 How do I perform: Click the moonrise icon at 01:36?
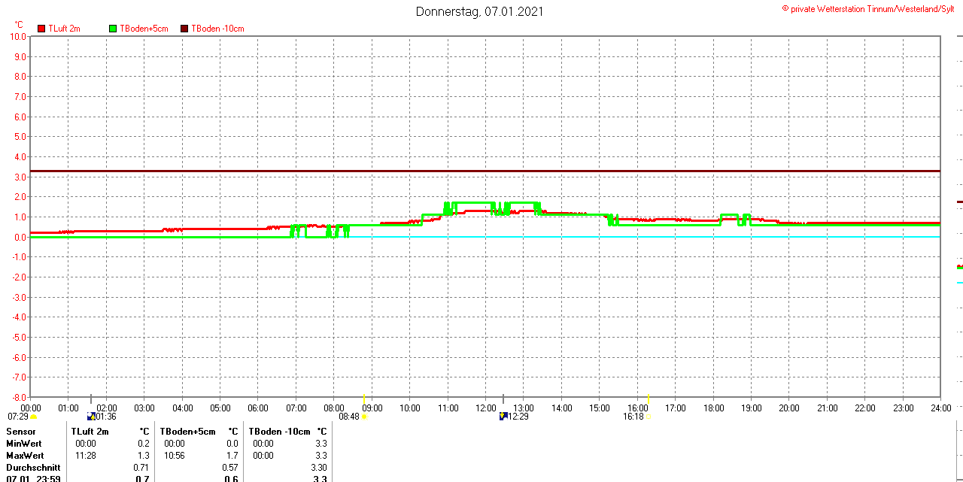point(91,416)
